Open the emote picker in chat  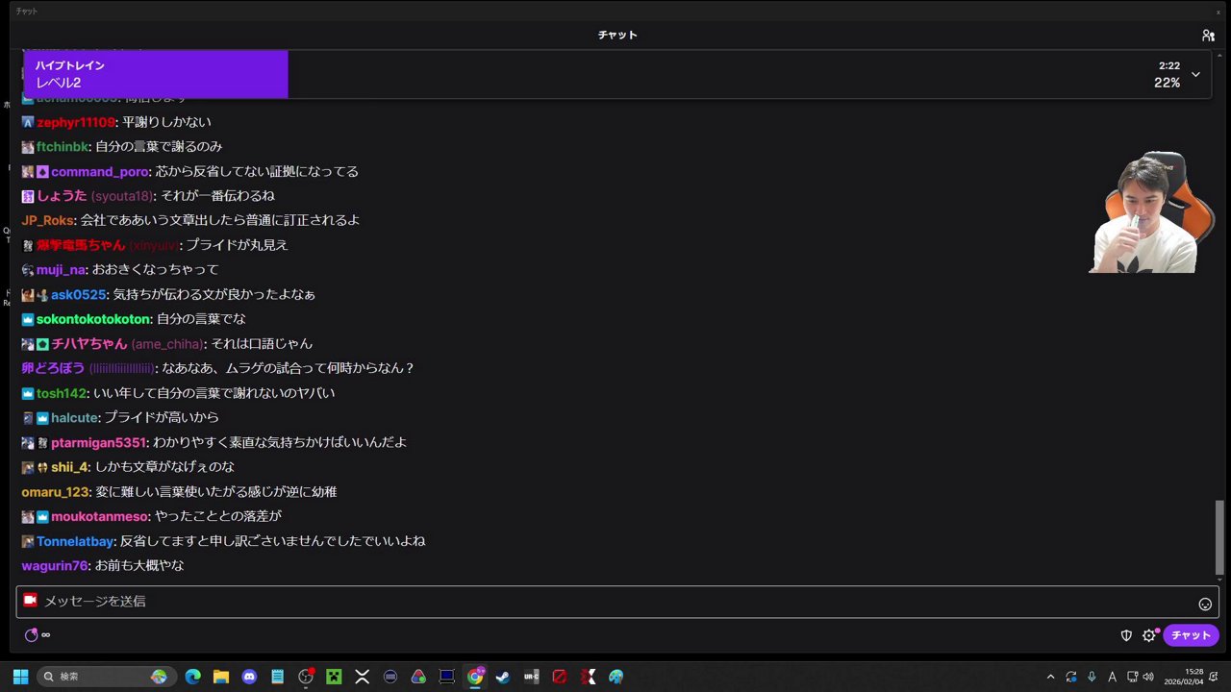1205,604
